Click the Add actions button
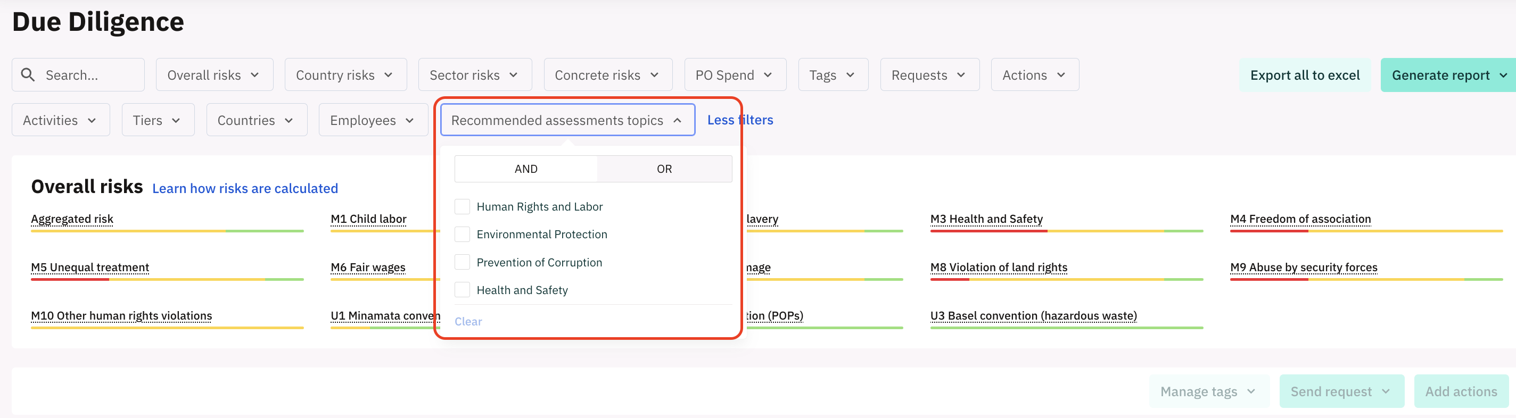This screenshot has height=418, width=1516. pyautogui.click(x=1461, y=391)
